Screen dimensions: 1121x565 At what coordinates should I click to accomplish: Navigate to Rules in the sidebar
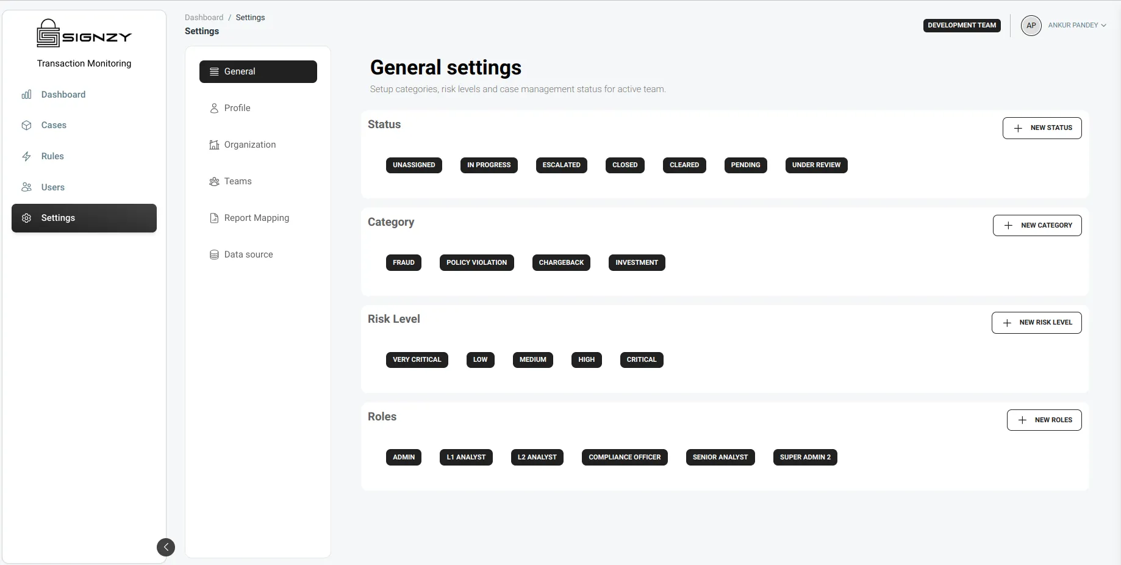point(84,156)
